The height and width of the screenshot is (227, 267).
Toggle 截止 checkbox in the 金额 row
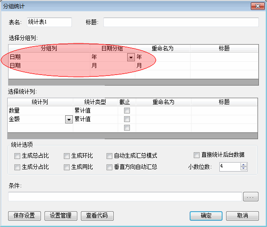[127, 119]
